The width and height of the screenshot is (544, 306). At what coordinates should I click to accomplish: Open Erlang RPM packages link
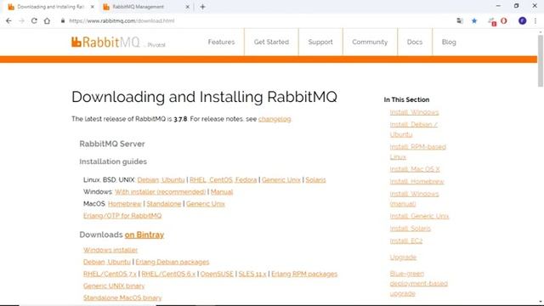tap(304, 274)
